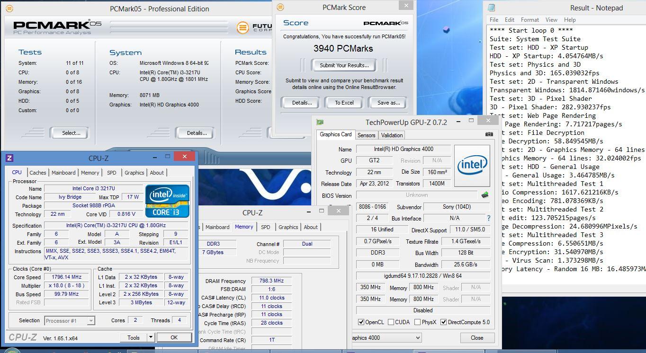Click the DRAM Frequency value 798.3 MHz
The width and height of the screenshot is (646, 353).
click(x=271, y=281)
